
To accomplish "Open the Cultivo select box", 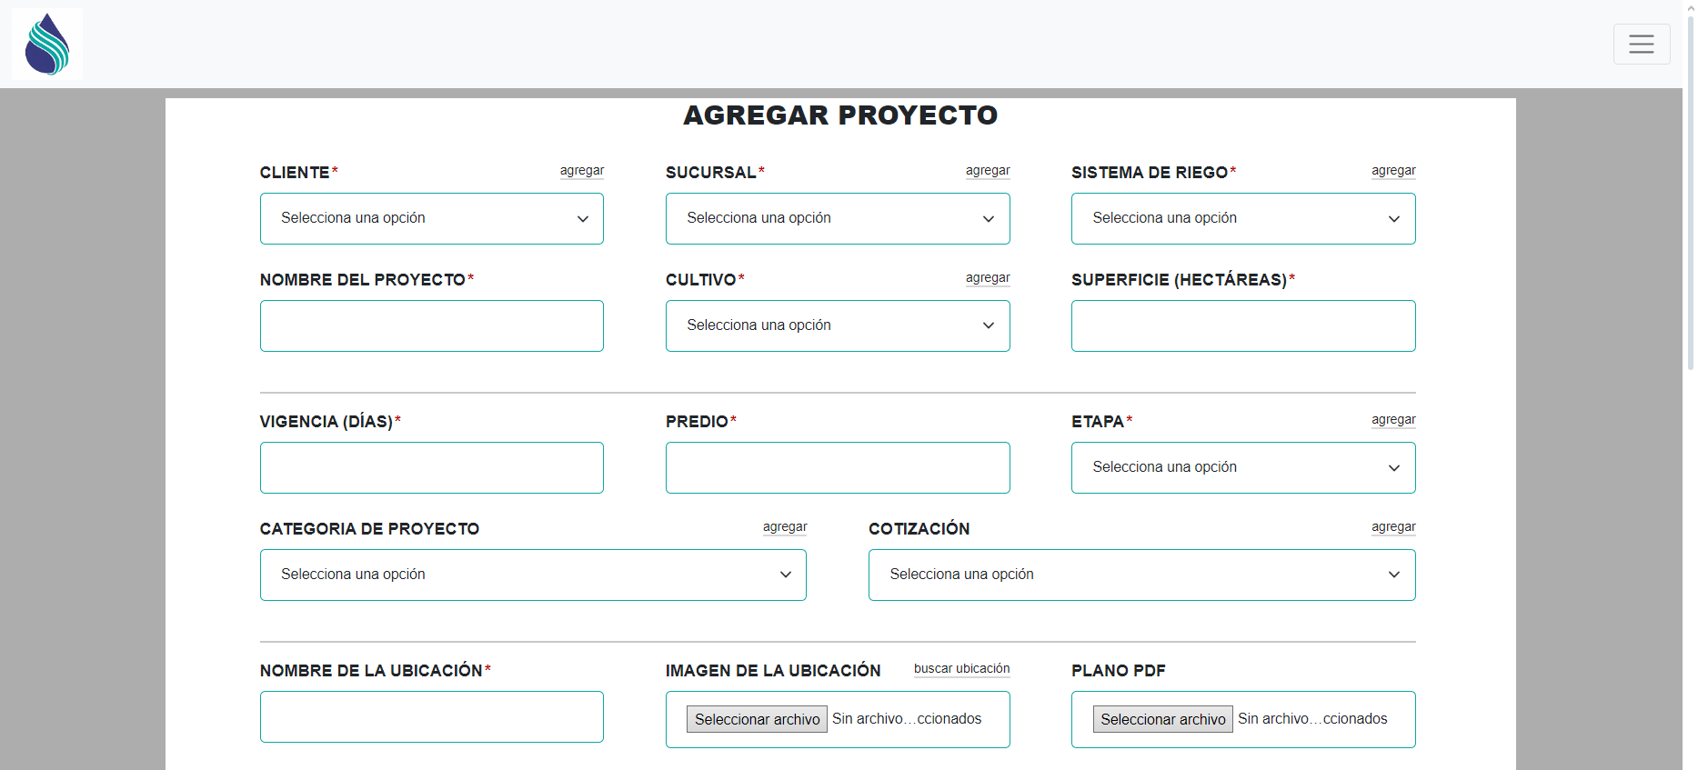I will coord(837,325).
